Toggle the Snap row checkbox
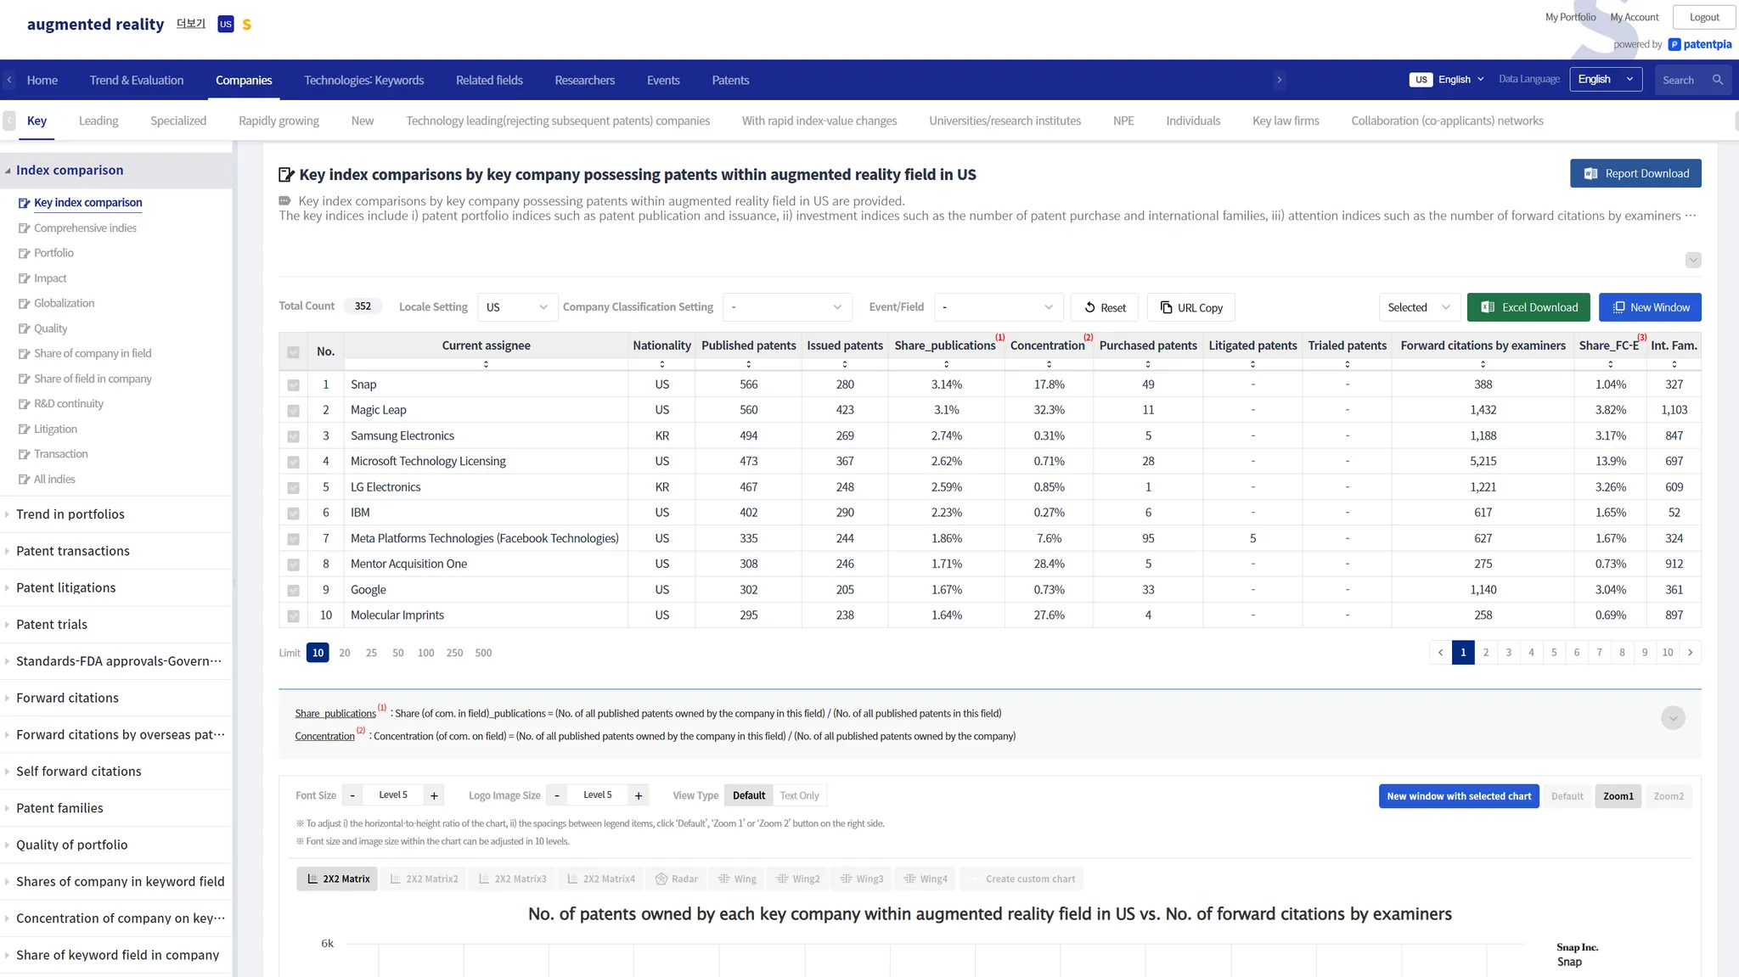The width and height of the screenshot is (1739, 977). coord(293,385)
